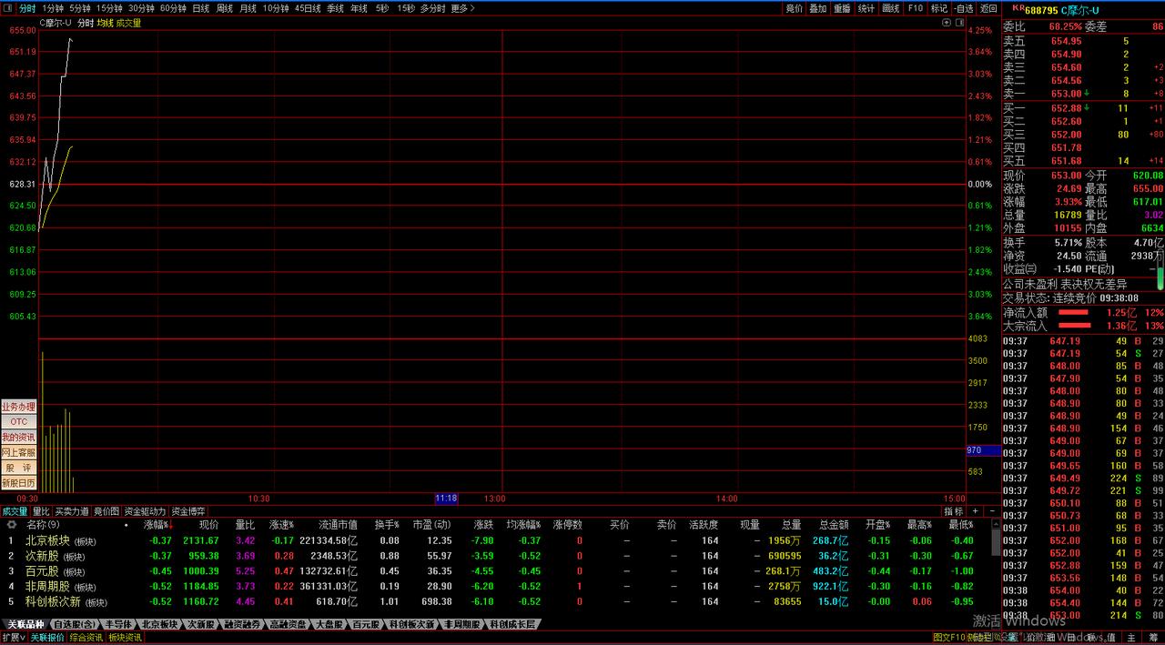Switch to the 关联品种 bottom tab

25,625
